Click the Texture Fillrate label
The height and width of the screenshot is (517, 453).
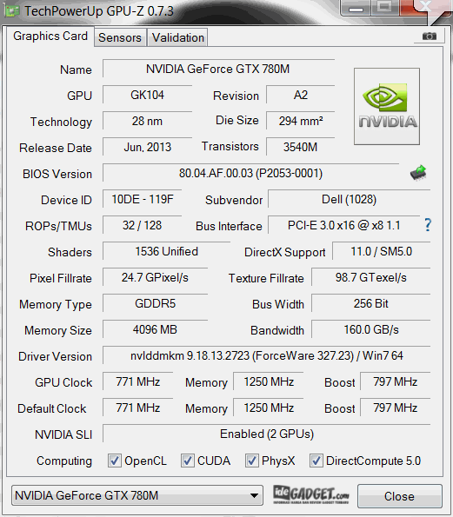[266, 278]
